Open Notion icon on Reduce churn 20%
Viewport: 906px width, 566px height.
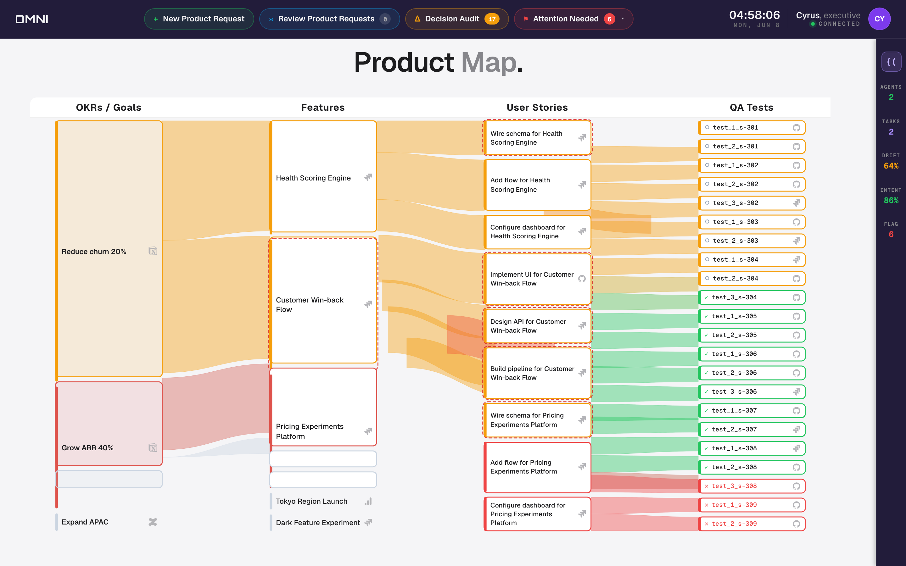point(153,251)
